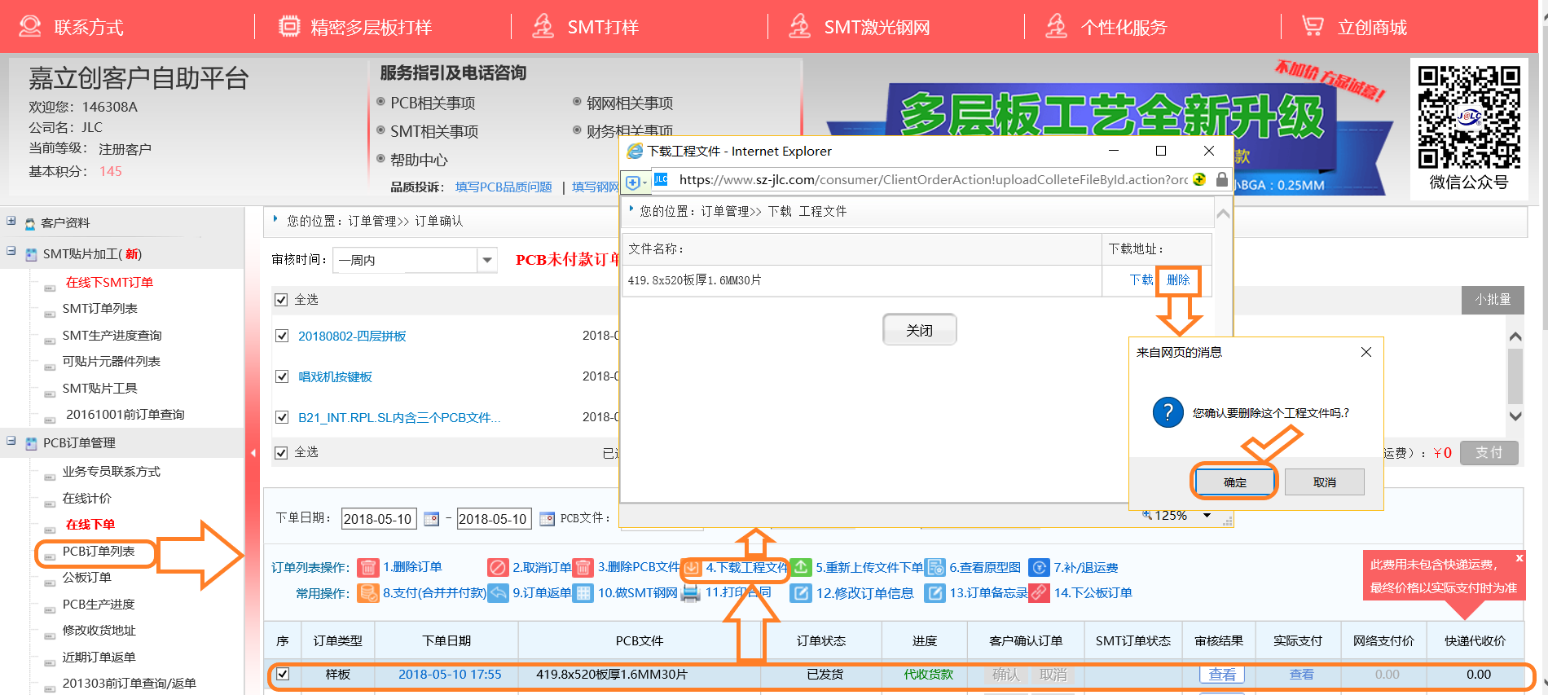Toggle the top 全选 checkbox

[282, 300]
